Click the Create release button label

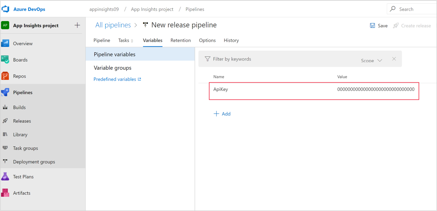pos(416,26)
